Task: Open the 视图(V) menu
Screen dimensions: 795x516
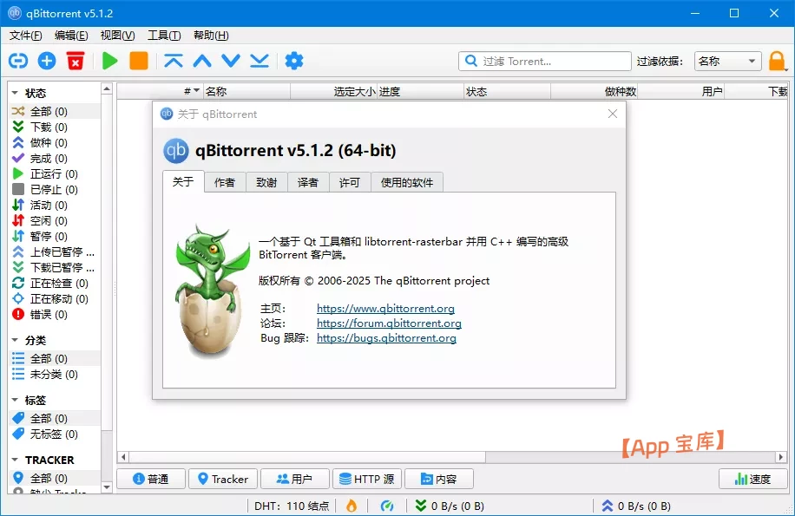Action: pyautogui.click(x=118, y=36)
